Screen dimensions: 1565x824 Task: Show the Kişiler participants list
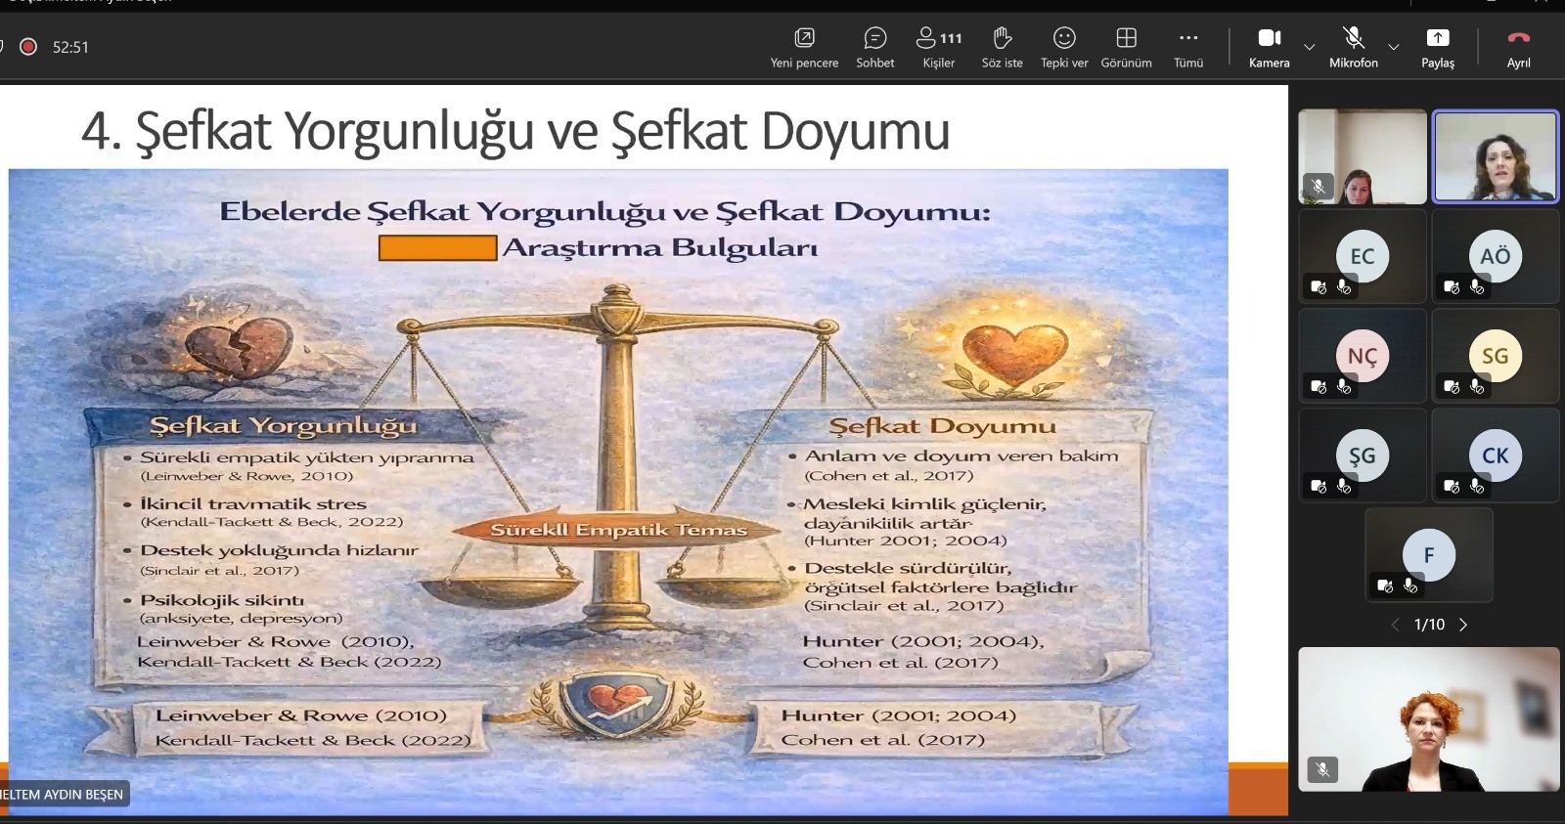click(x=938, y=47)
